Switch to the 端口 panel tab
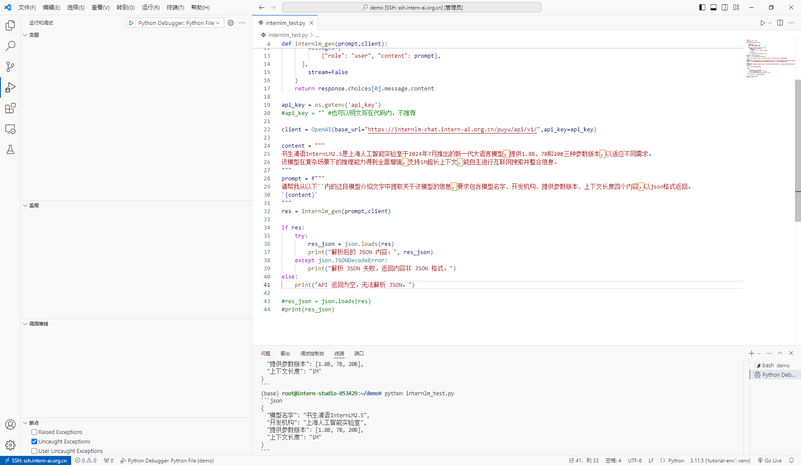Image resolution: width=801 pixels, height=465 pixels. pyautogui.click(x=359, y=353)
